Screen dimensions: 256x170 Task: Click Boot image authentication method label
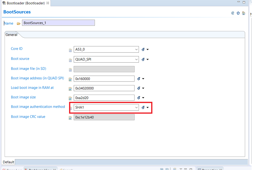[x=38, y=107]
